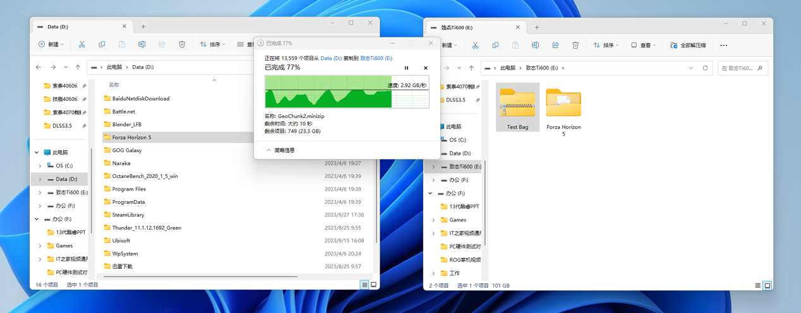
Task: Open the 排序 sort dropdown in E: window
Action: [x=605, y=45]
